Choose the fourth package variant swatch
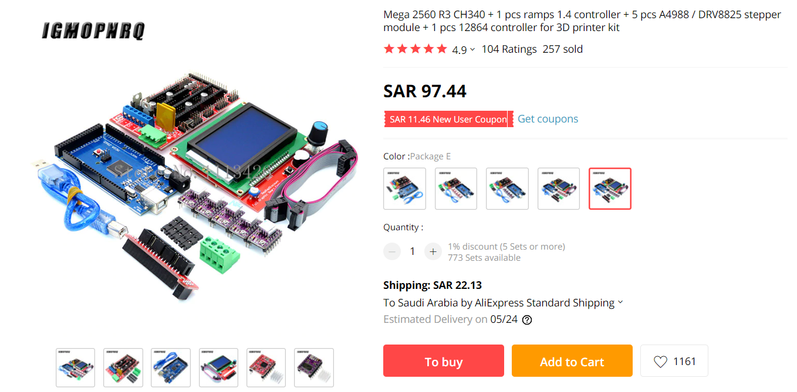797x392 pixels. coord(559,189)
